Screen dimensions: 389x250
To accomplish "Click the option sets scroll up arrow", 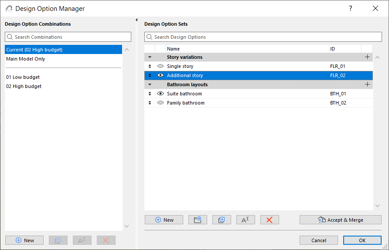I will [x=378, y=57].
